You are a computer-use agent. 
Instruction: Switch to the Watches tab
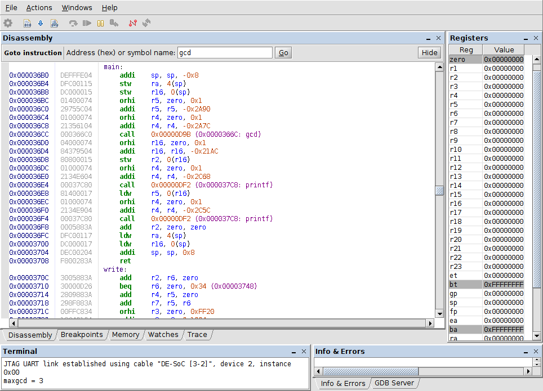coord(163,335)
